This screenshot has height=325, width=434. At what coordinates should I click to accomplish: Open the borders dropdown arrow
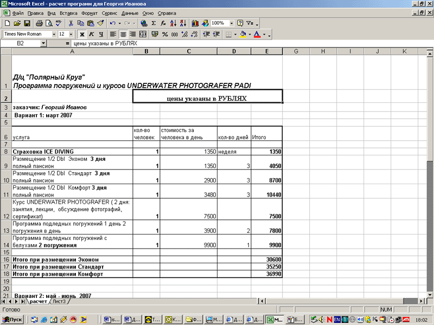(235, 34)
